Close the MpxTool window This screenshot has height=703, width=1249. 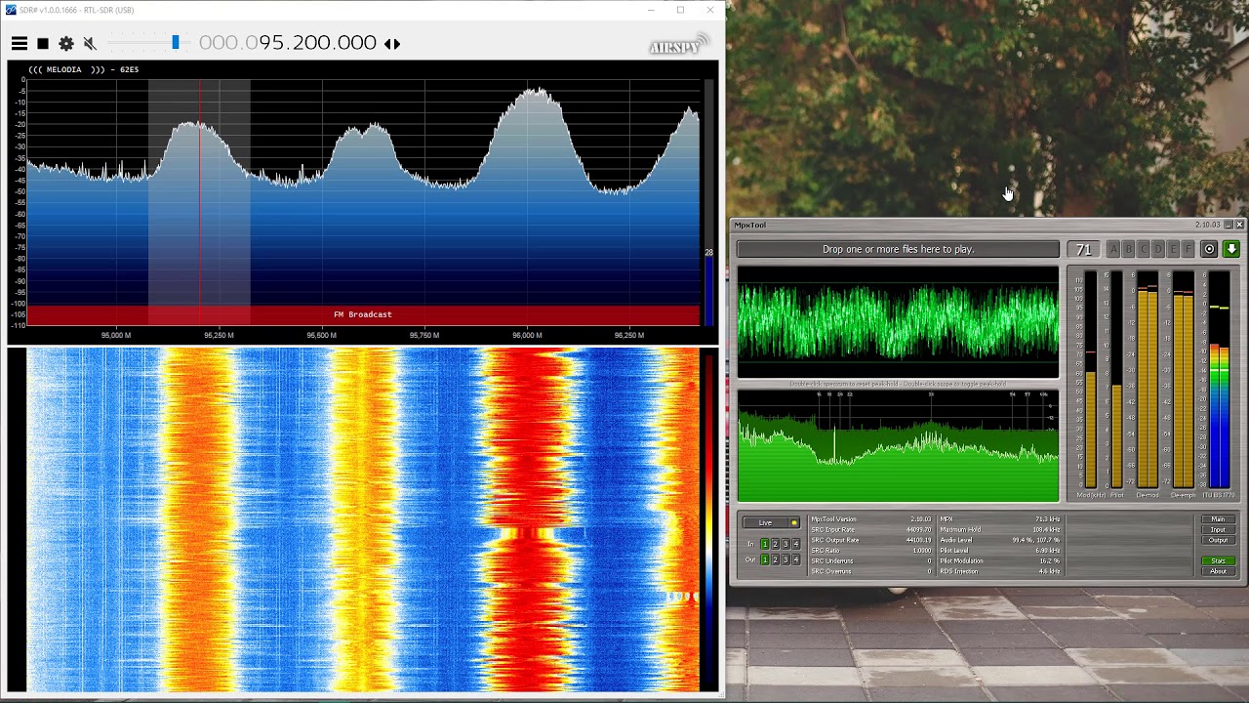(1240, 225)
